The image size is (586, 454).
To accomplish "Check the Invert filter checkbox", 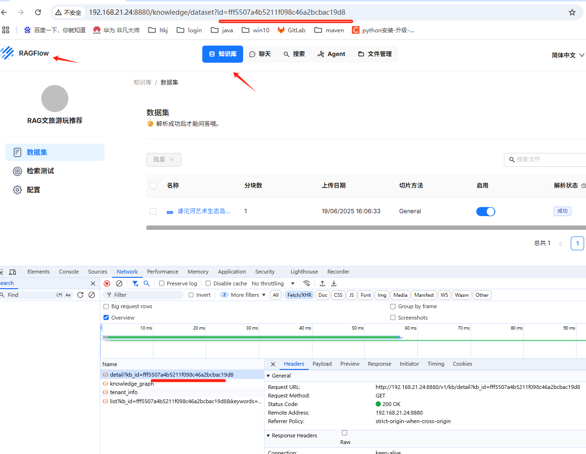I will coord(191,295).
